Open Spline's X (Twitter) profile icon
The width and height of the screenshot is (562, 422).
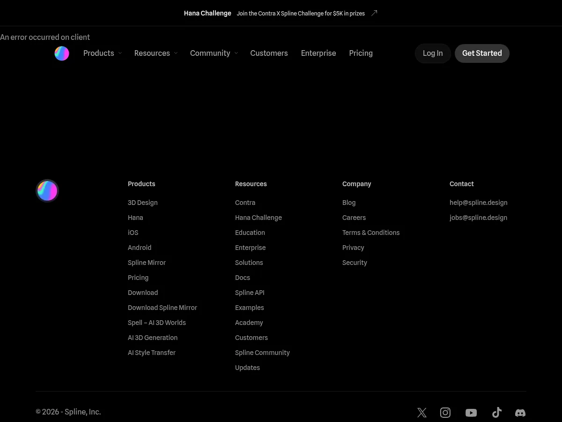point(422,413)
